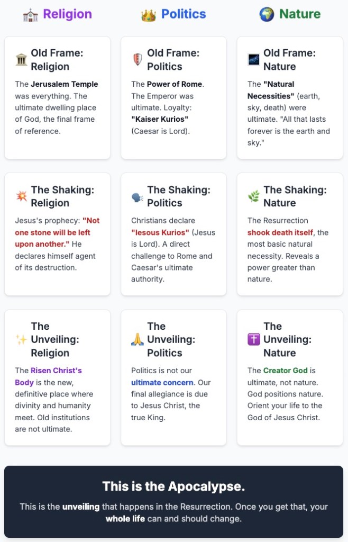
Task: Click the speaking head icon in The Shaking: Politics
Action: pyautogui.click(x=138, y=197)
